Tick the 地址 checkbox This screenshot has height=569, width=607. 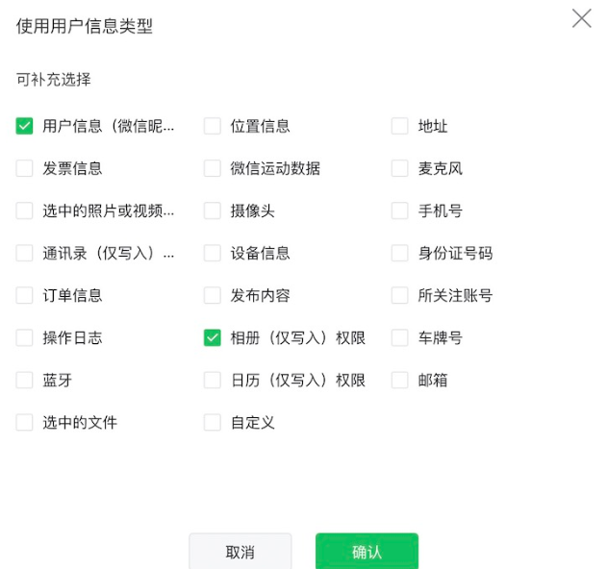[x=400, y=126]
